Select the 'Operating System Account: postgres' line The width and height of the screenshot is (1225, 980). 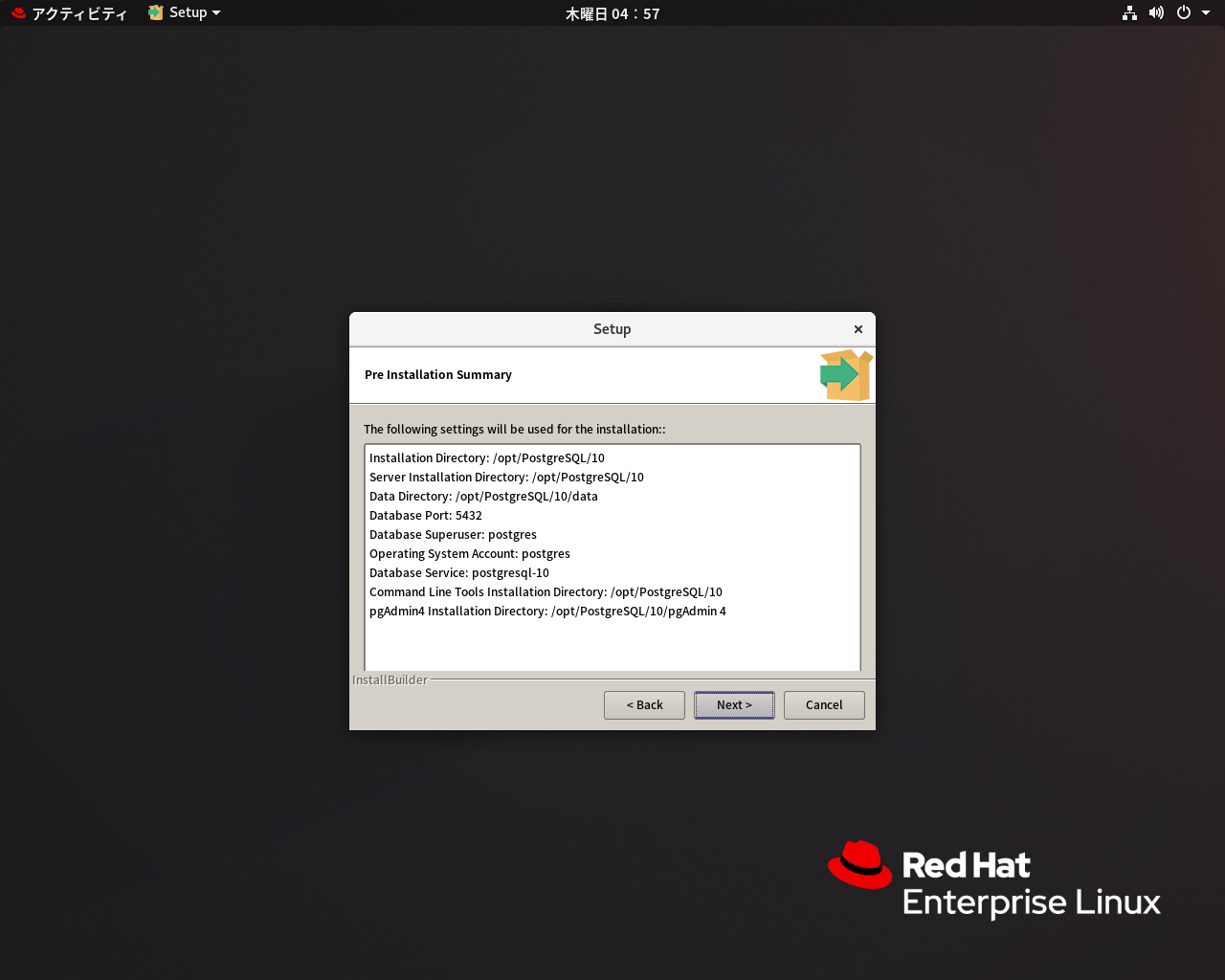(x=470, y=554)
